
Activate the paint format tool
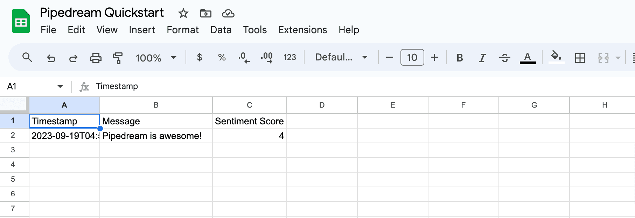point(118,58)
